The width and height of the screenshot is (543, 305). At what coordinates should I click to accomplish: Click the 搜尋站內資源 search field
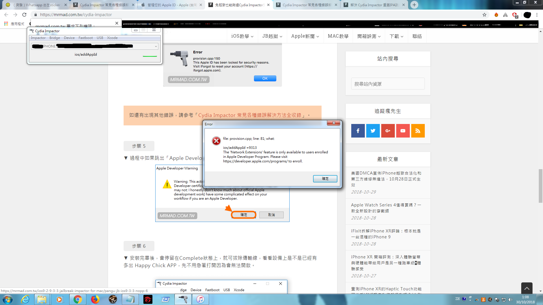[388, 84]
